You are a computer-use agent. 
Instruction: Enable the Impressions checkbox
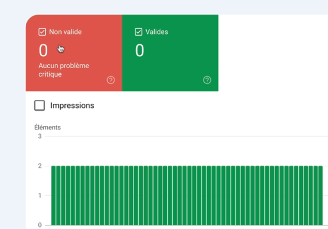(x=39, y=105)
